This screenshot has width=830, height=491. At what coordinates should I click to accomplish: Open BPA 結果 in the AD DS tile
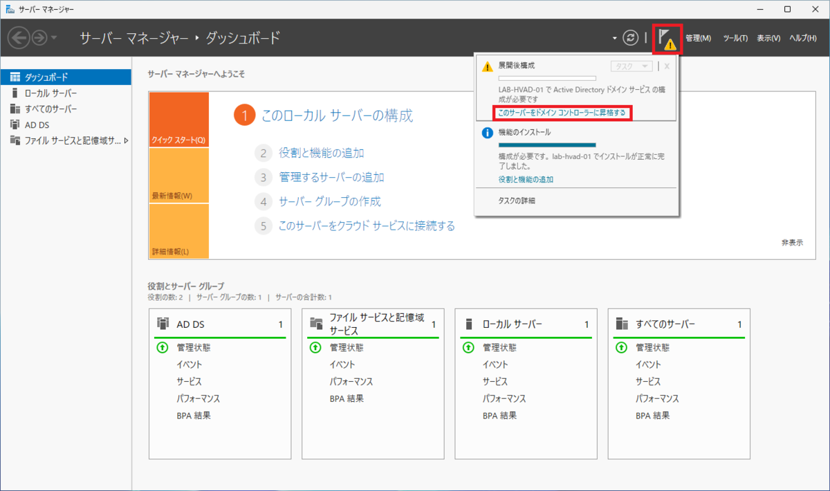pyautogui.click(x=194, y=416)
